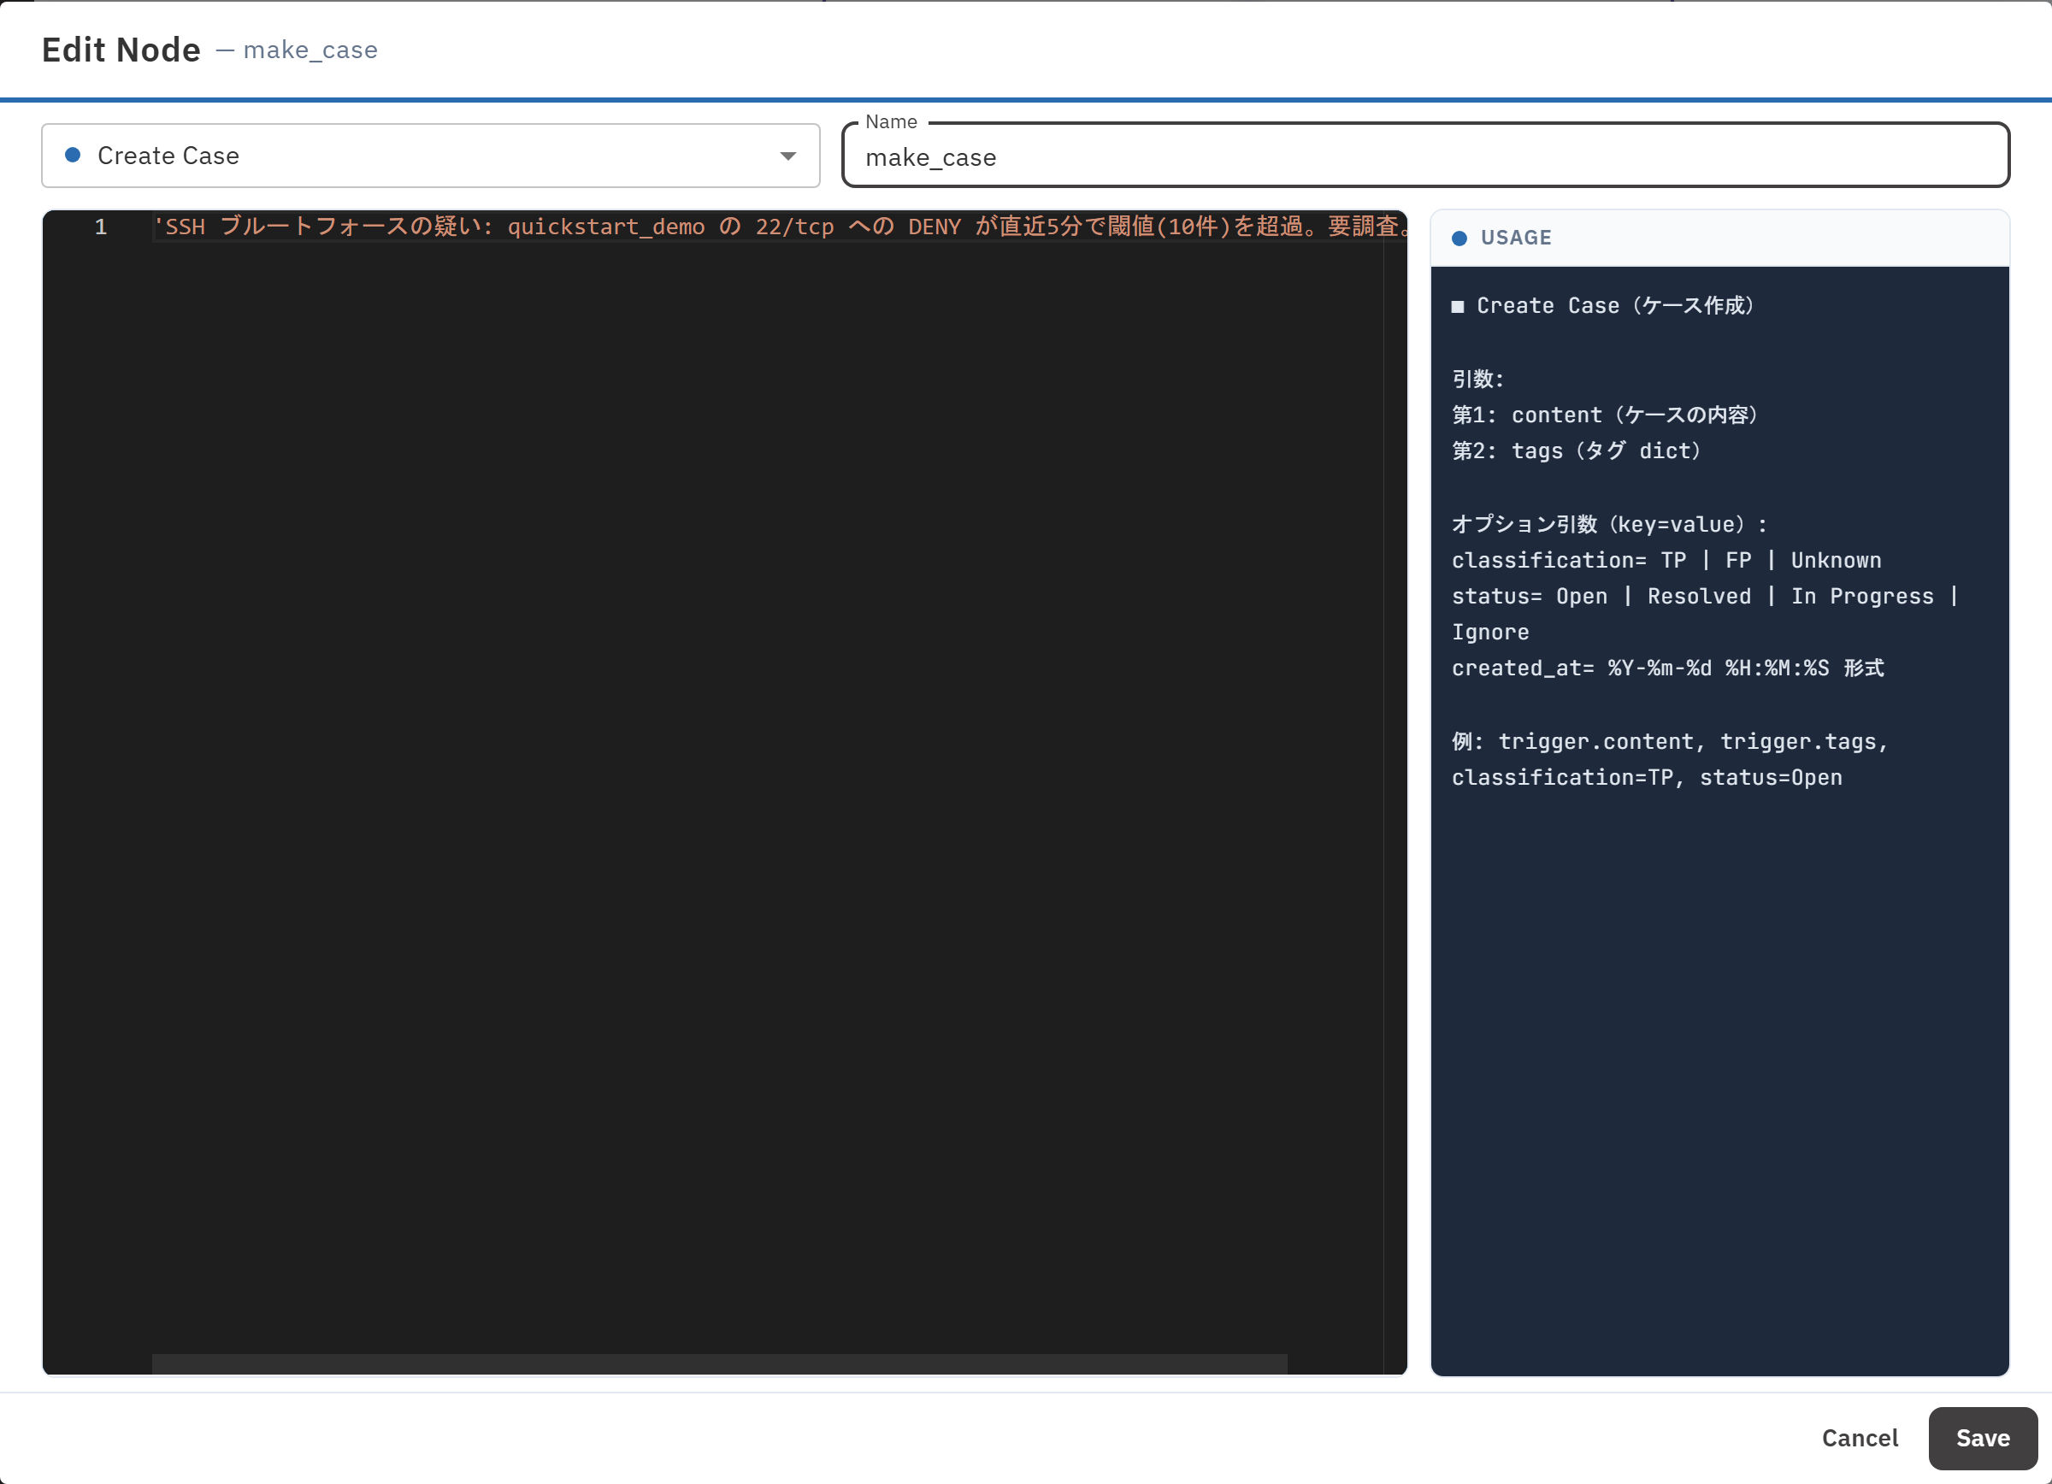This screenshot has width=2052, height=1484.
Task: Click the blue dot icon beside Create Case
Action: [74, 156]
